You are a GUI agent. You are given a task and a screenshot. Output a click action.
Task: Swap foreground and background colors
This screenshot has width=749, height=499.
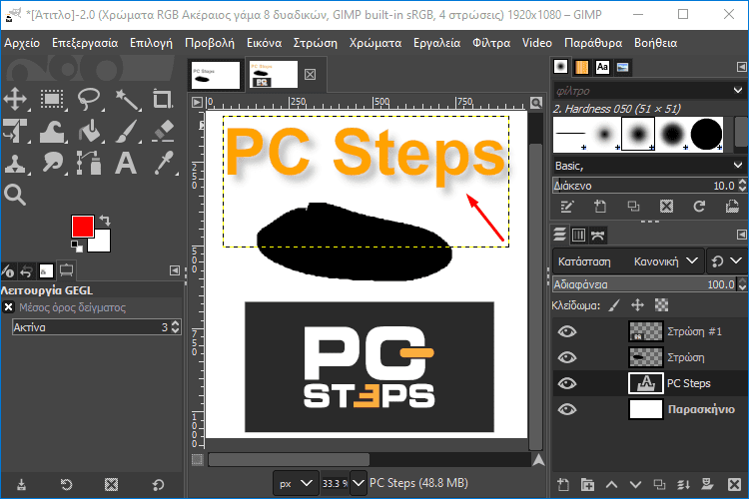(x=105, y=221)
